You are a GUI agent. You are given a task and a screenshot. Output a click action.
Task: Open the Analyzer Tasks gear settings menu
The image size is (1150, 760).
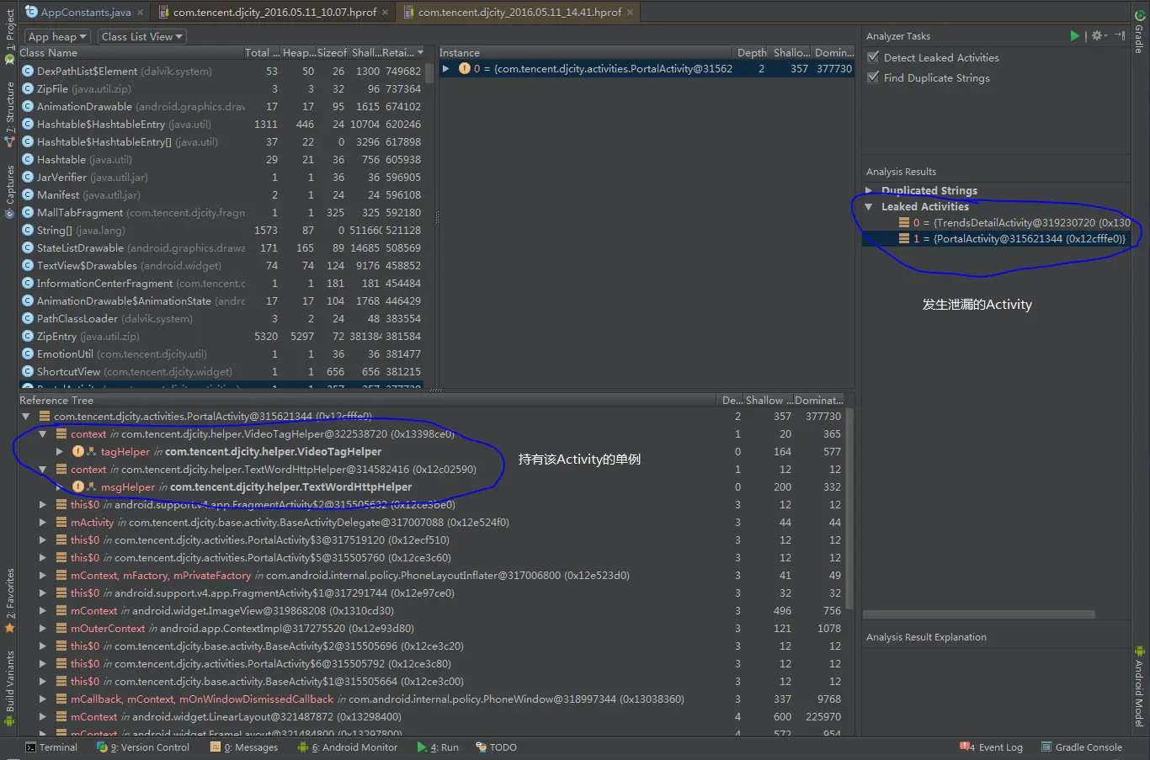tap(1099, 36)
